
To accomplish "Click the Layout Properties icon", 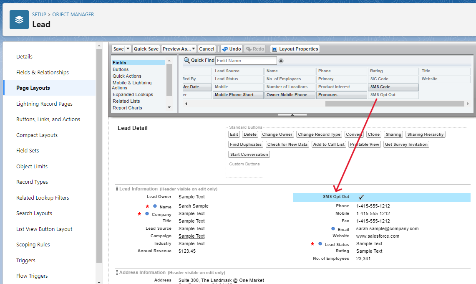I will click(275, 49).
